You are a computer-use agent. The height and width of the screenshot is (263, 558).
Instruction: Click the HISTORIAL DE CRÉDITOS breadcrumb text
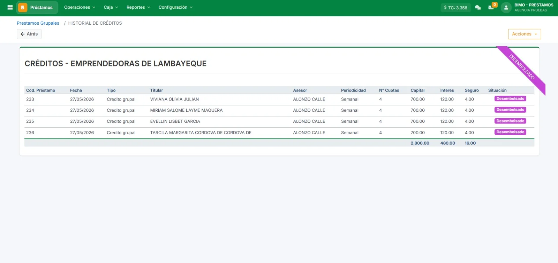[x=95, y=23]
